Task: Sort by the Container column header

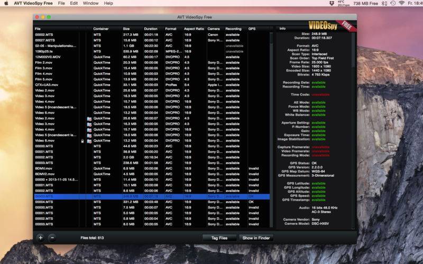Action: coord(100,29)
